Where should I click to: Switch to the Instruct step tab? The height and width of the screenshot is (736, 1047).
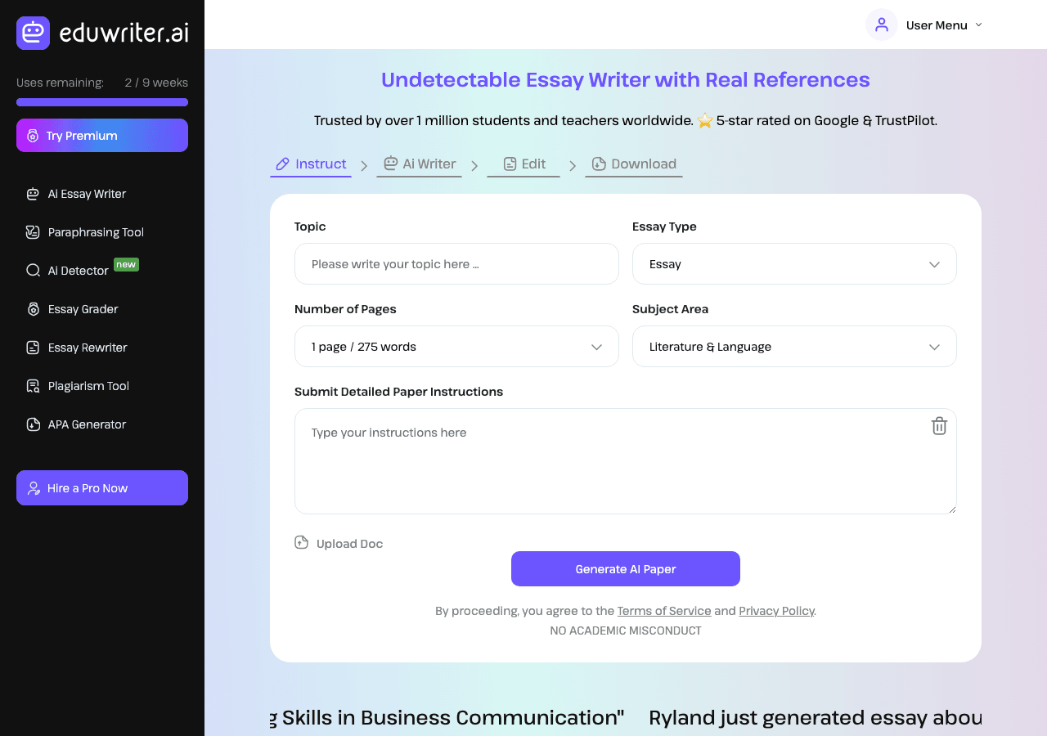pyautogui.click(x=311, y=164)
